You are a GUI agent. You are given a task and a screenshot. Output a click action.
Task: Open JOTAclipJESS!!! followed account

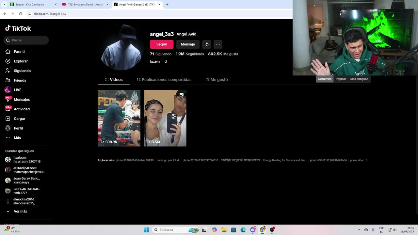(24, 170)
